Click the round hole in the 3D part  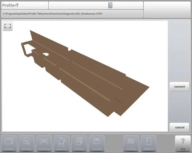pyautogui.click(x=46, y=54)
